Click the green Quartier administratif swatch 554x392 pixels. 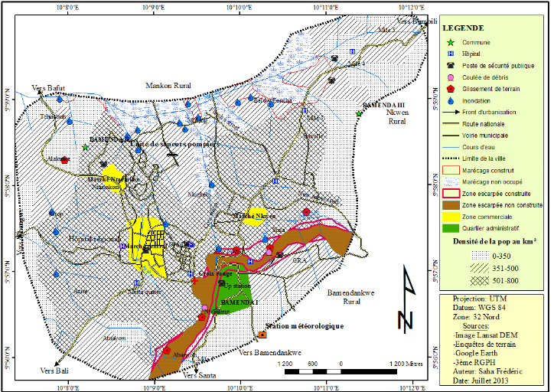click(451, 228)
